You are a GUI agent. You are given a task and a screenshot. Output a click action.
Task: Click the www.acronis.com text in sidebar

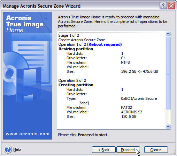click(28, 134)
